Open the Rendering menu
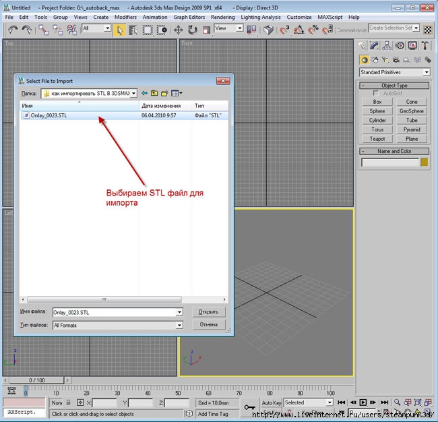This screenshot has width=438, height=422. click(x=222, y=17)
